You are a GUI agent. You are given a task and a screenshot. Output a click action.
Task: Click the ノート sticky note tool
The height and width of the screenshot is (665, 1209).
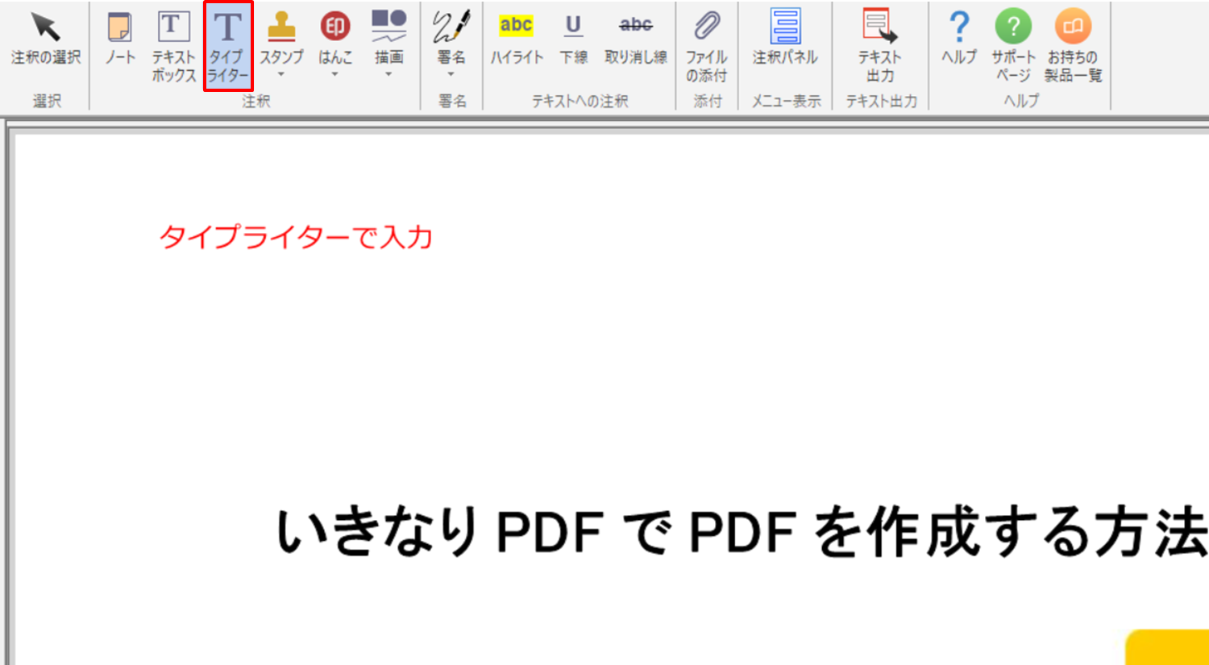coord(120,38)
